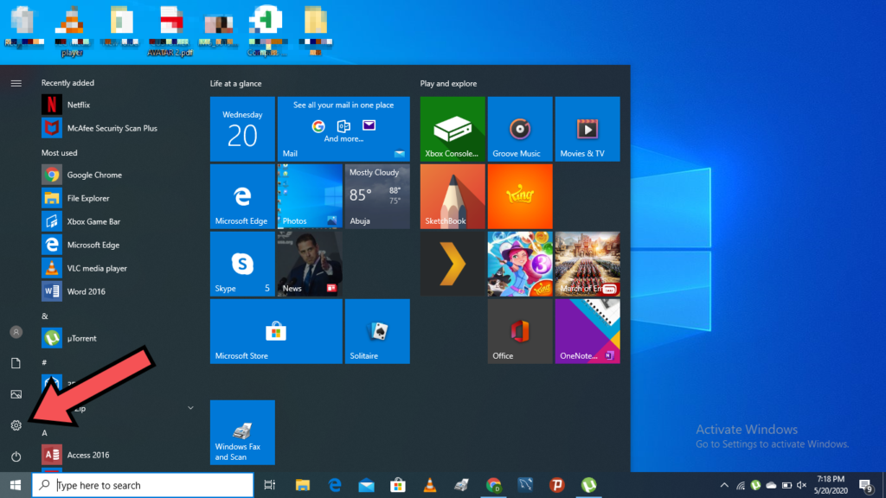This screenshot has width=886, height=498.
Task: Launch the Groove Music tile
Action: click(x=520, y=129)
